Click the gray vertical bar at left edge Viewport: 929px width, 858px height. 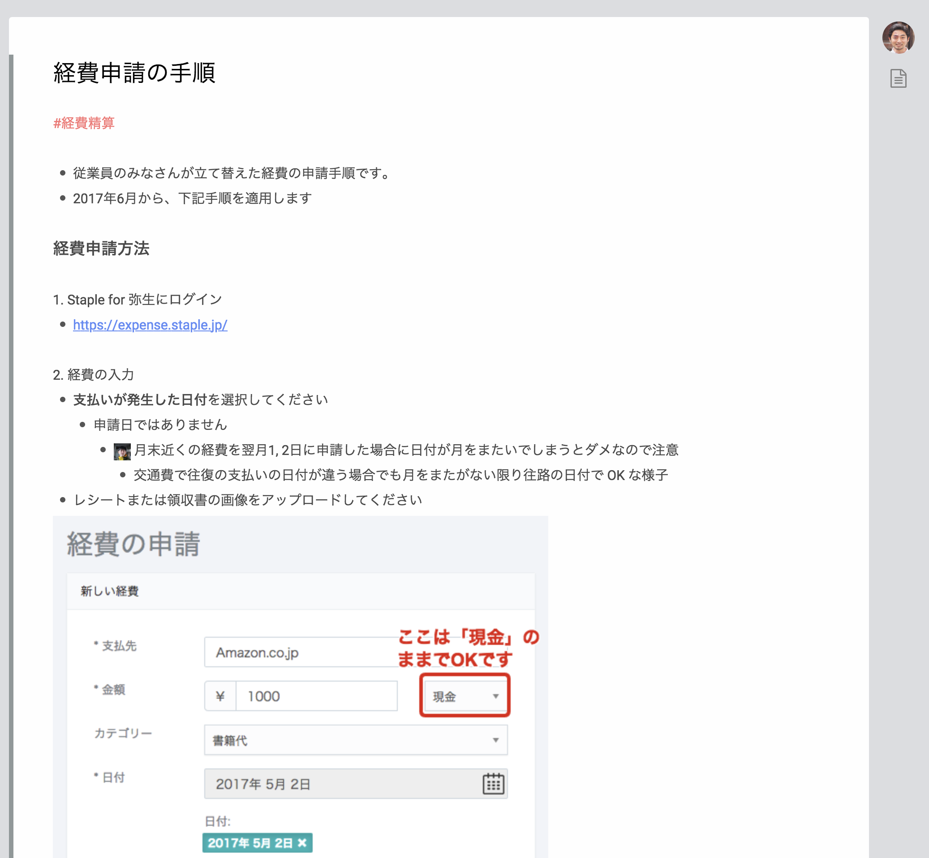pyautogui.click(x=11, y=418)
